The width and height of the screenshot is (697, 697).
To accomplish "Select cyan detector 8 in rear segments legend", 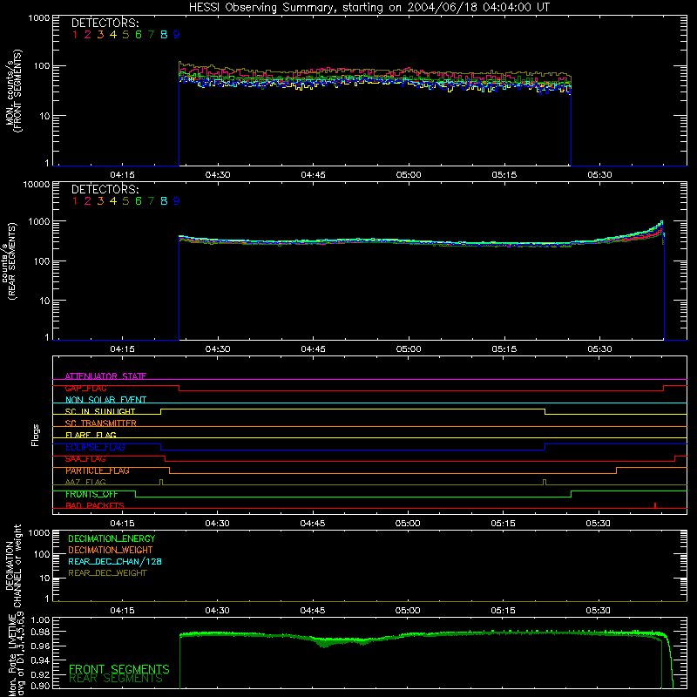I will click(x=164, y=201).
